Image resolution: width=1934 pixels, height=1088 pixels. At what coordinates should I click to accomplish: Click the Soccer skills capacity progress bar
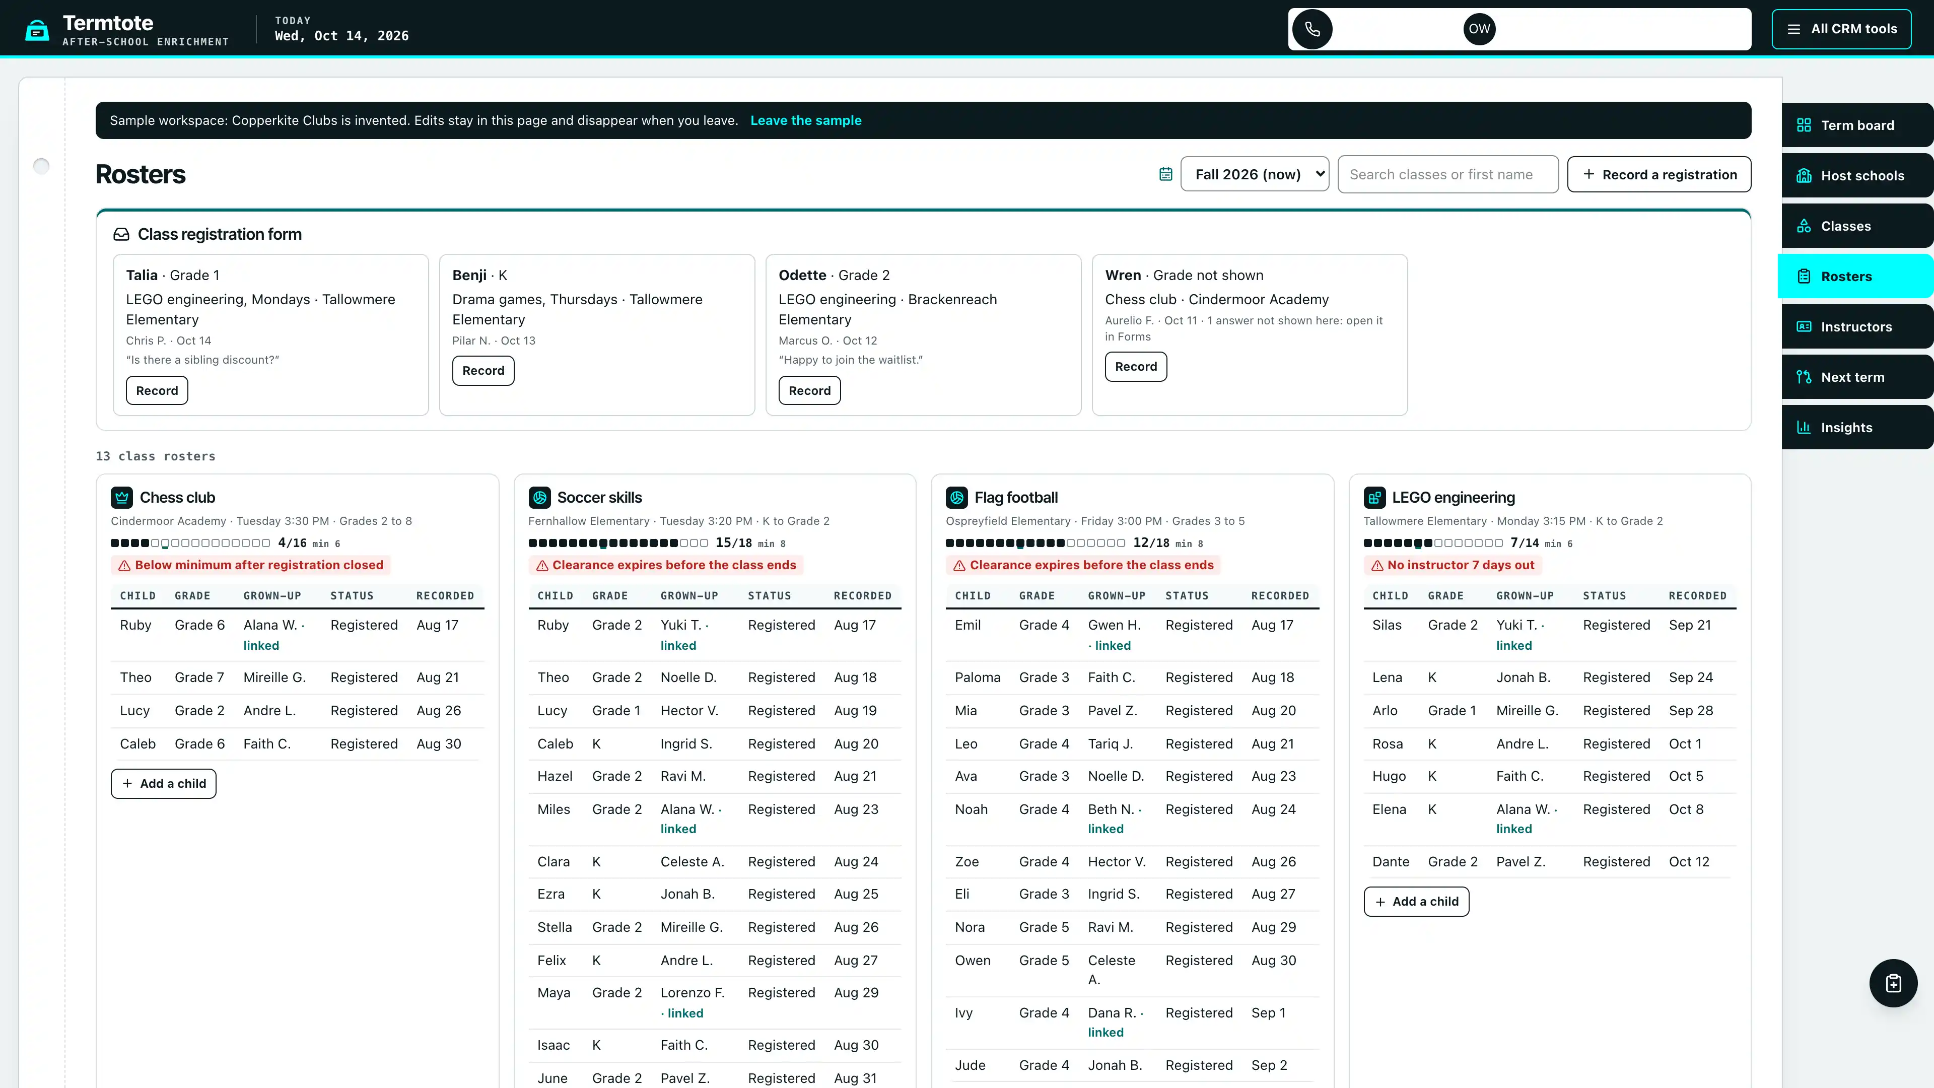click(x=618, y=543)
